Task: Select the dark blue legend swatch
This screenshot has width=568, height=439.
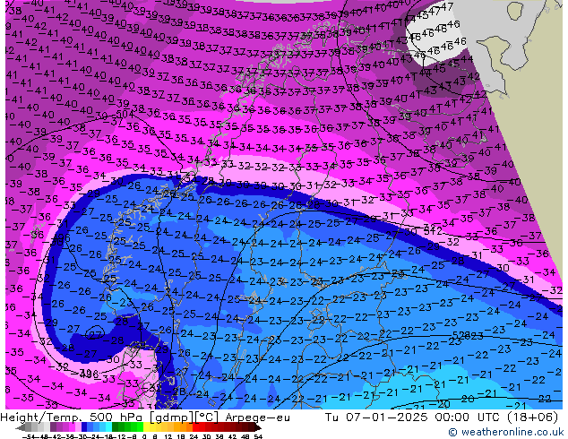Action: [84, 427]
